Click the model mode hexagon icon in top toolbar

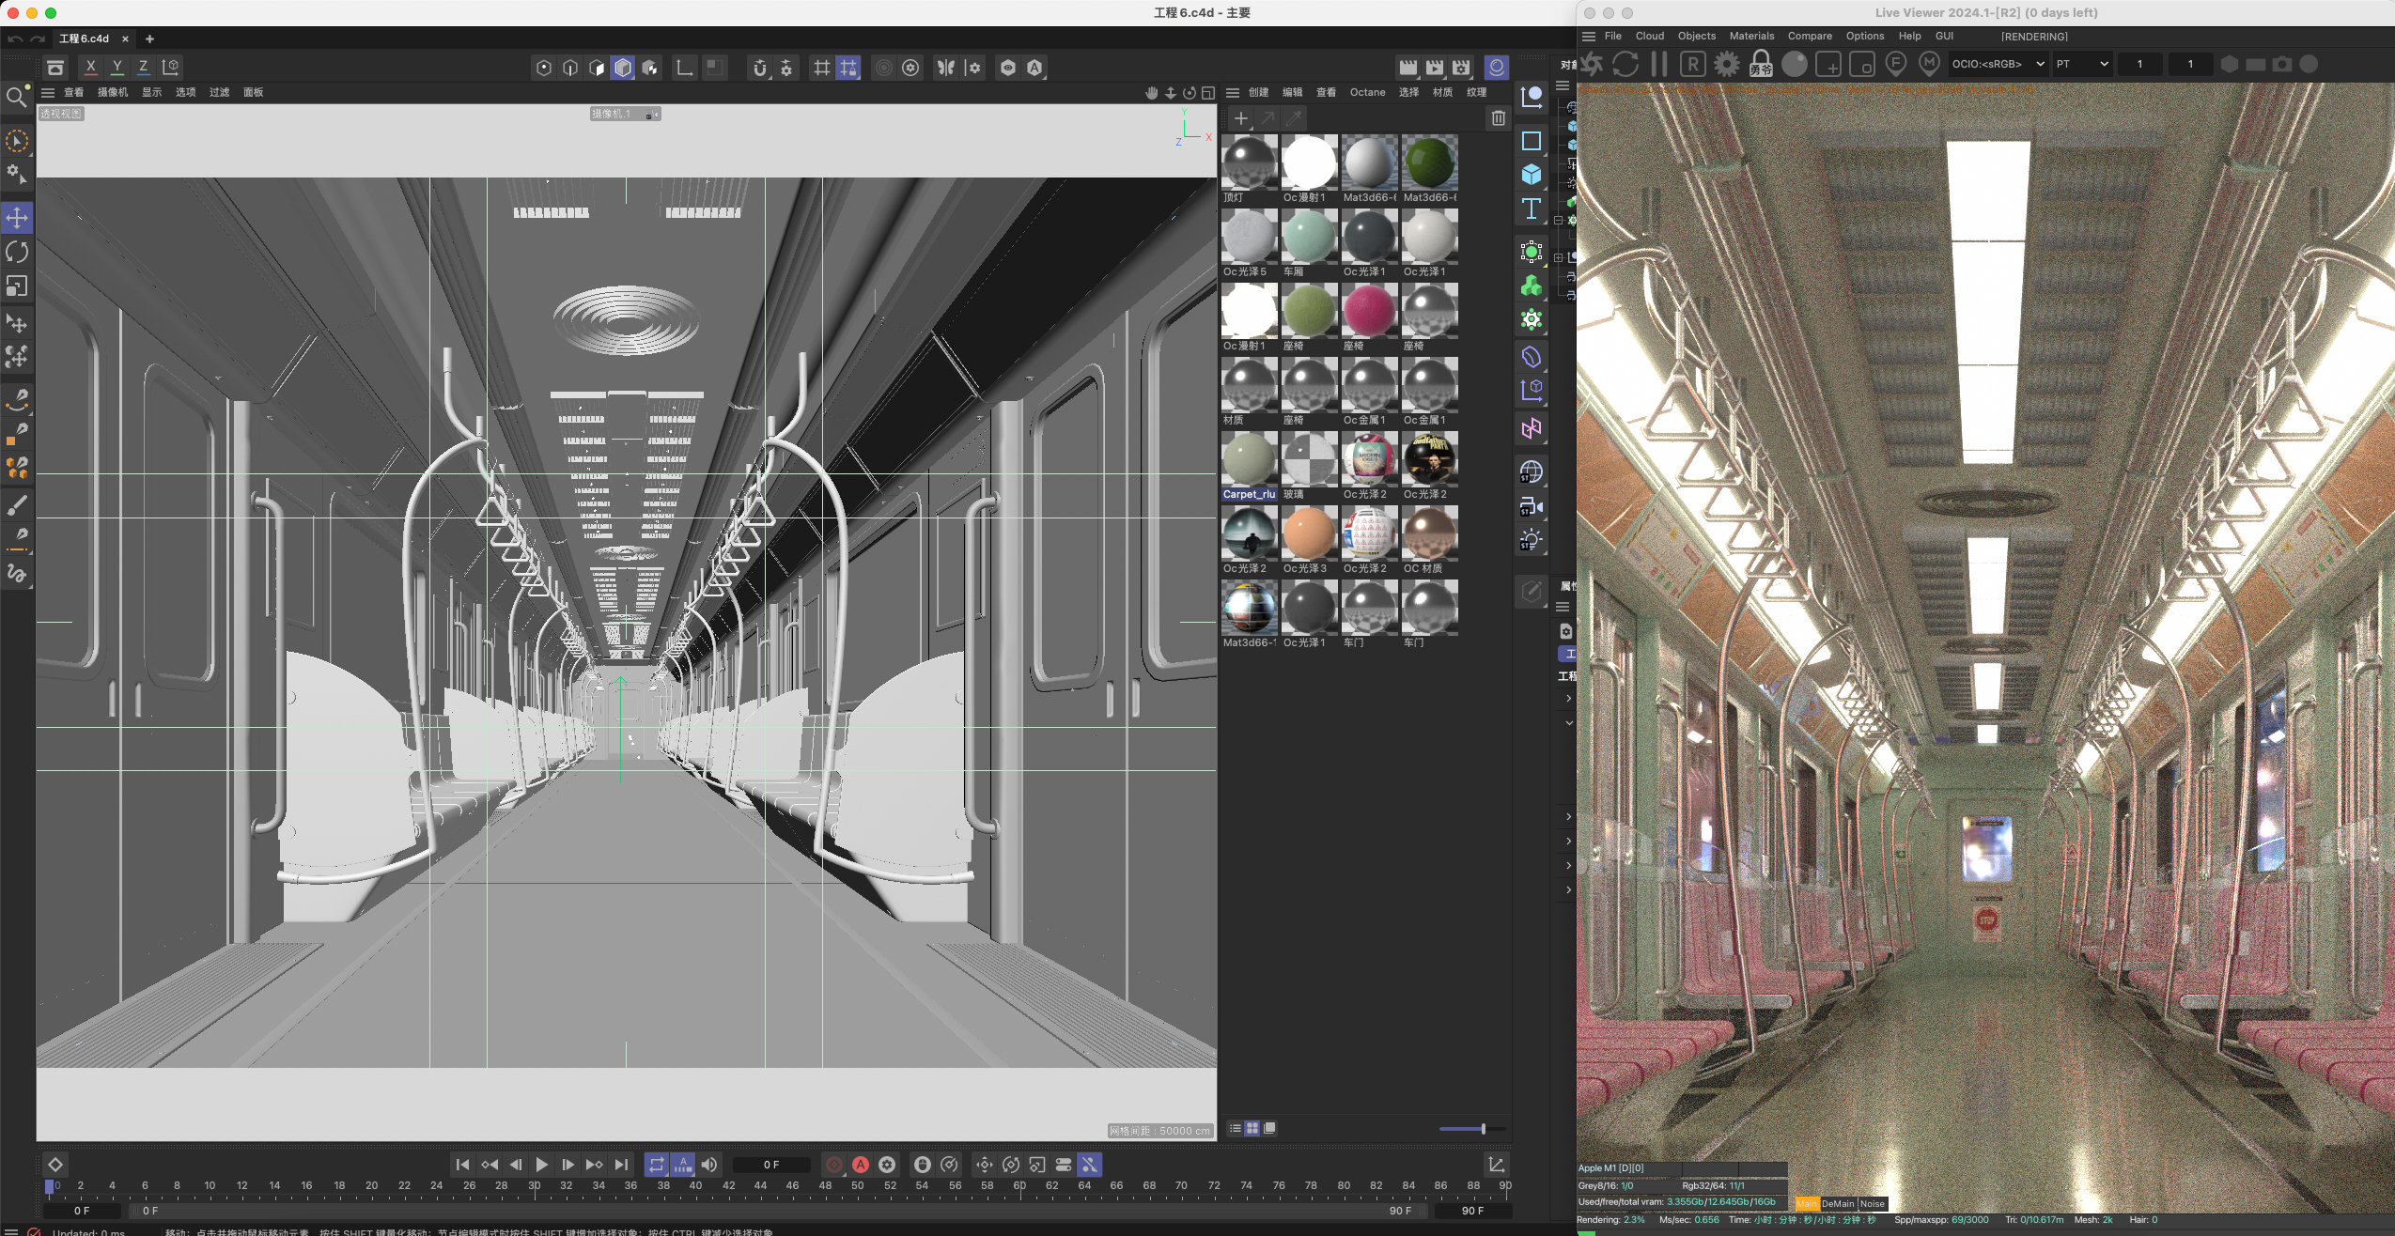543,68
